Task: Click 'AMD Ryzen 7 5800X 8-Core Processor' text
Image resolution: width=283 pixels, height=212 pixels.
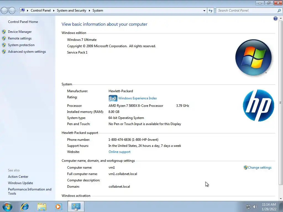Action: click(136, 106)
